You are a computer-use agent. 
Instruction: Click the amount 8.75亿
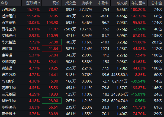(x=122, y=29)
